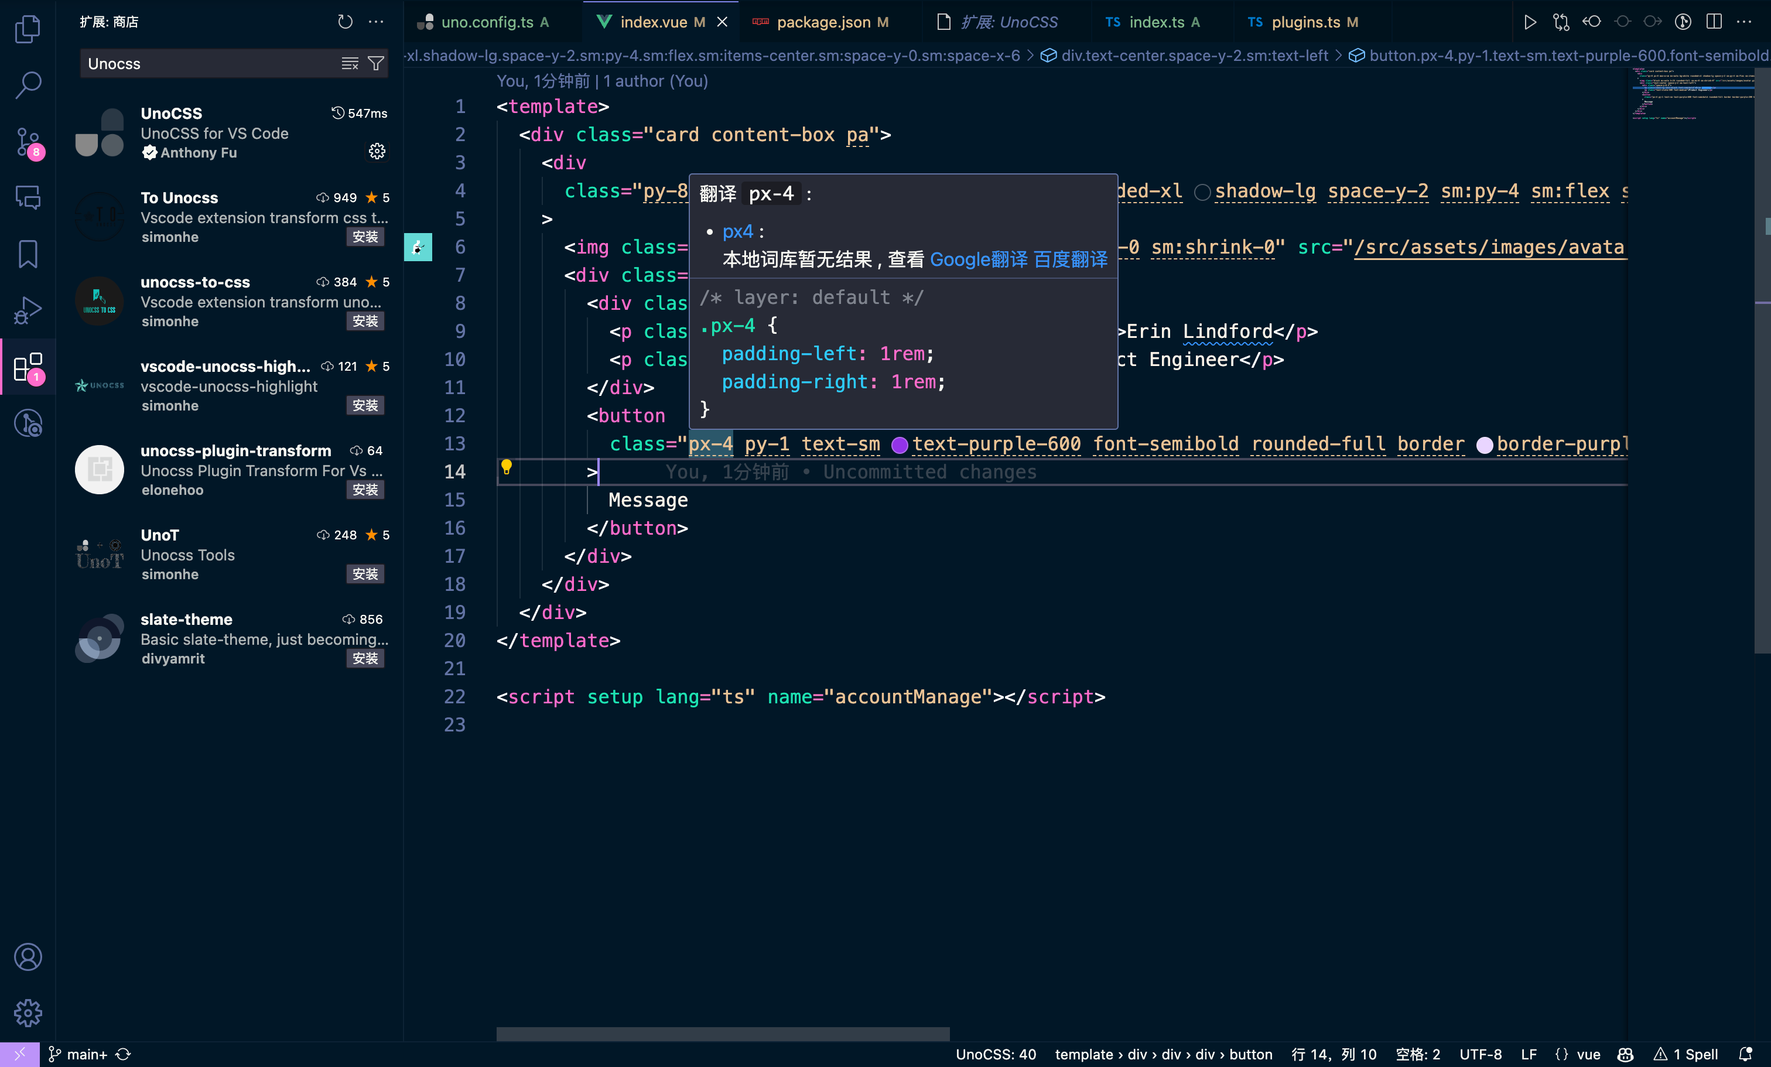Open the Search view in activity bar
The width and height of the screenshot is (1771, 1067).
[x=28, y=85]
